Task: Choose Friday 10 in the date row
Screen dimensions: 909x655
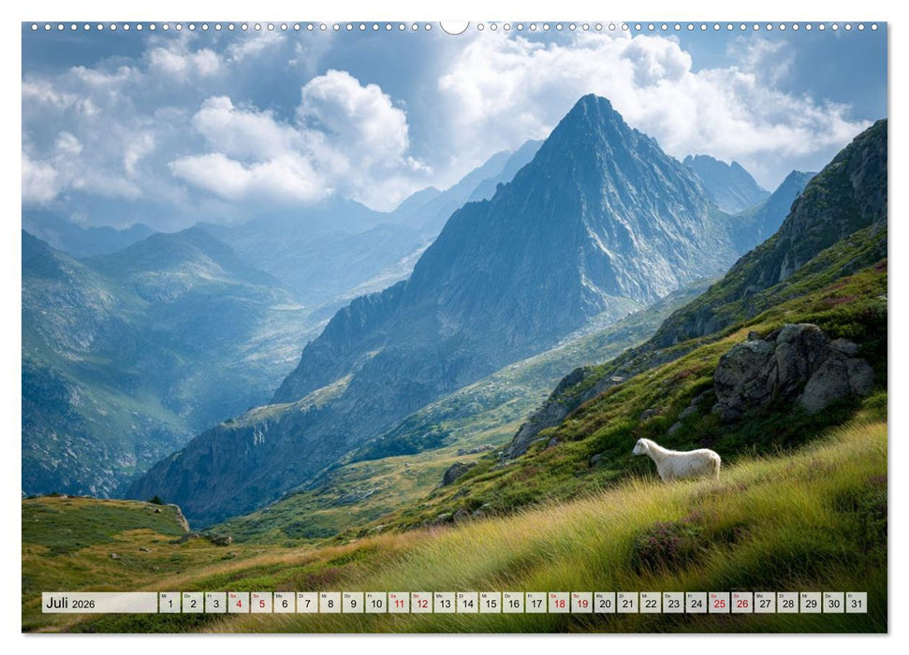Action: (x=375, y=603)
